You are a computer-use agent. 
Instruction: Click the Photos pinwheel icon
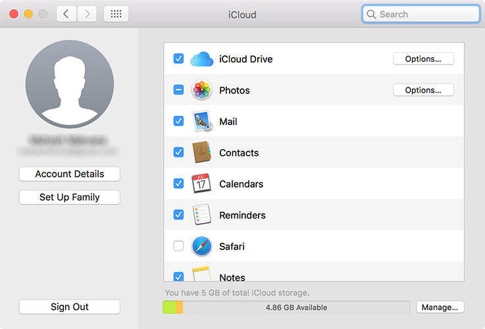coord(201,90)
